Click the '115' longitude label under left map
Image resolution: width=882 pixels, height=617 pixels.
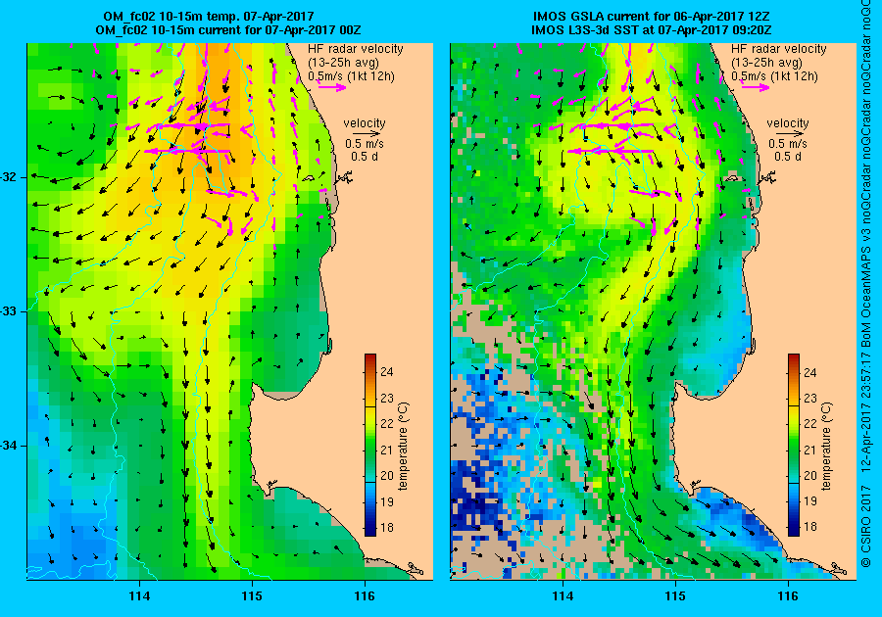pyautogui.click(x=252, y=596)
